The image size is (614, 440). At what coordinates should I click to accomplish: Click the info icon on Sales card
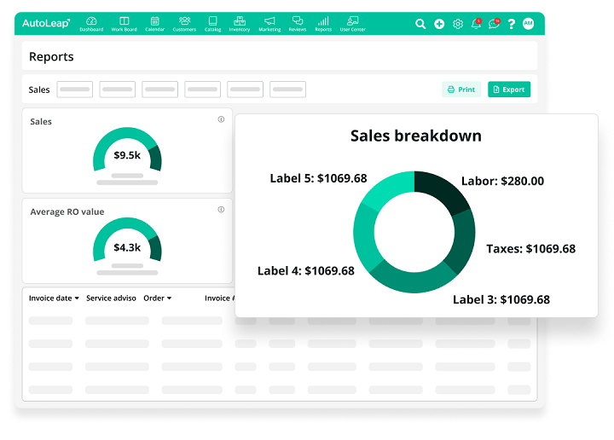tap(221, 119)
